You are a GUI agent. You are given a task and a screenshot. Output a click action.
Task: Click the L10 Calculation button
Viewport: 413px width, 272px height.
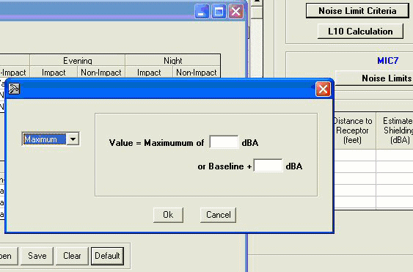pyautogui.click(x=360, y=32)
